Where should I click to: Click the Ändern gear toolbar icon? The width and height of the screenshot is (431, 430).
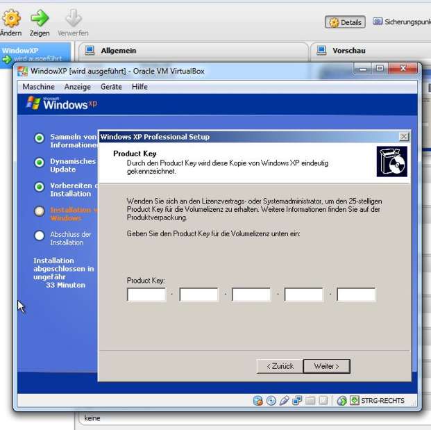point(11,18)
